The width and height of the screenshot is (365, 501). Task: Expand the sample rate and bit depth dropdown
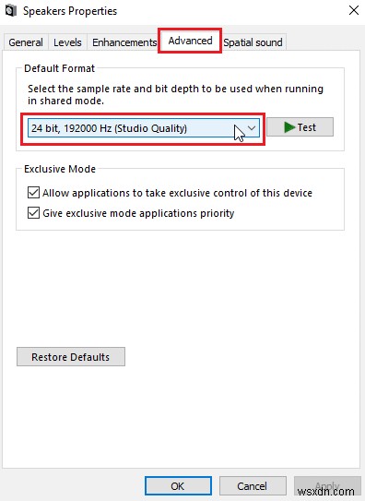[144, 128]
